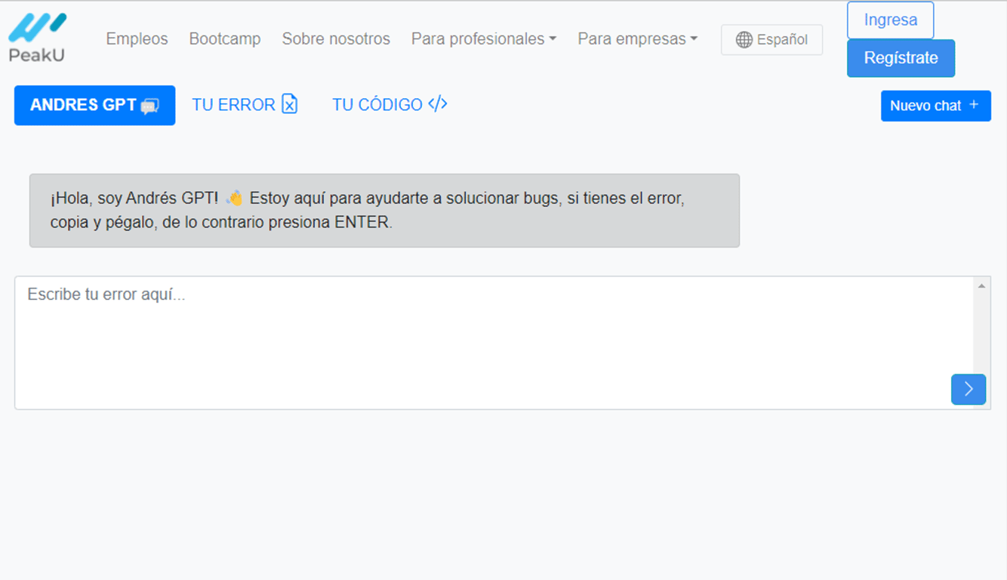Expand the Para empresas dropdown

click(x=638, y=39)
